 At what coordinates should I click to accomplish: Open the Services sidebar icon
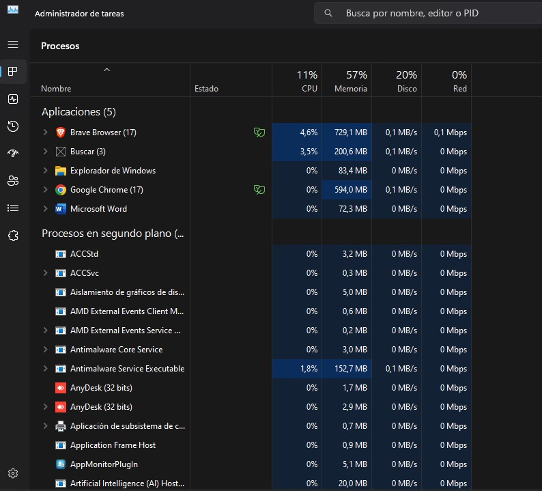point(13,236)
